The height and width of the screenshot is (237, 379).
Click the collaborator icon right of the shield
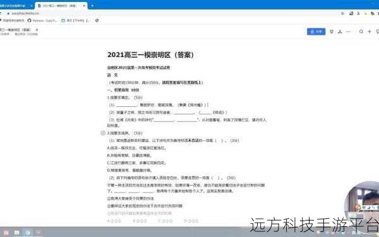(340, 32)
